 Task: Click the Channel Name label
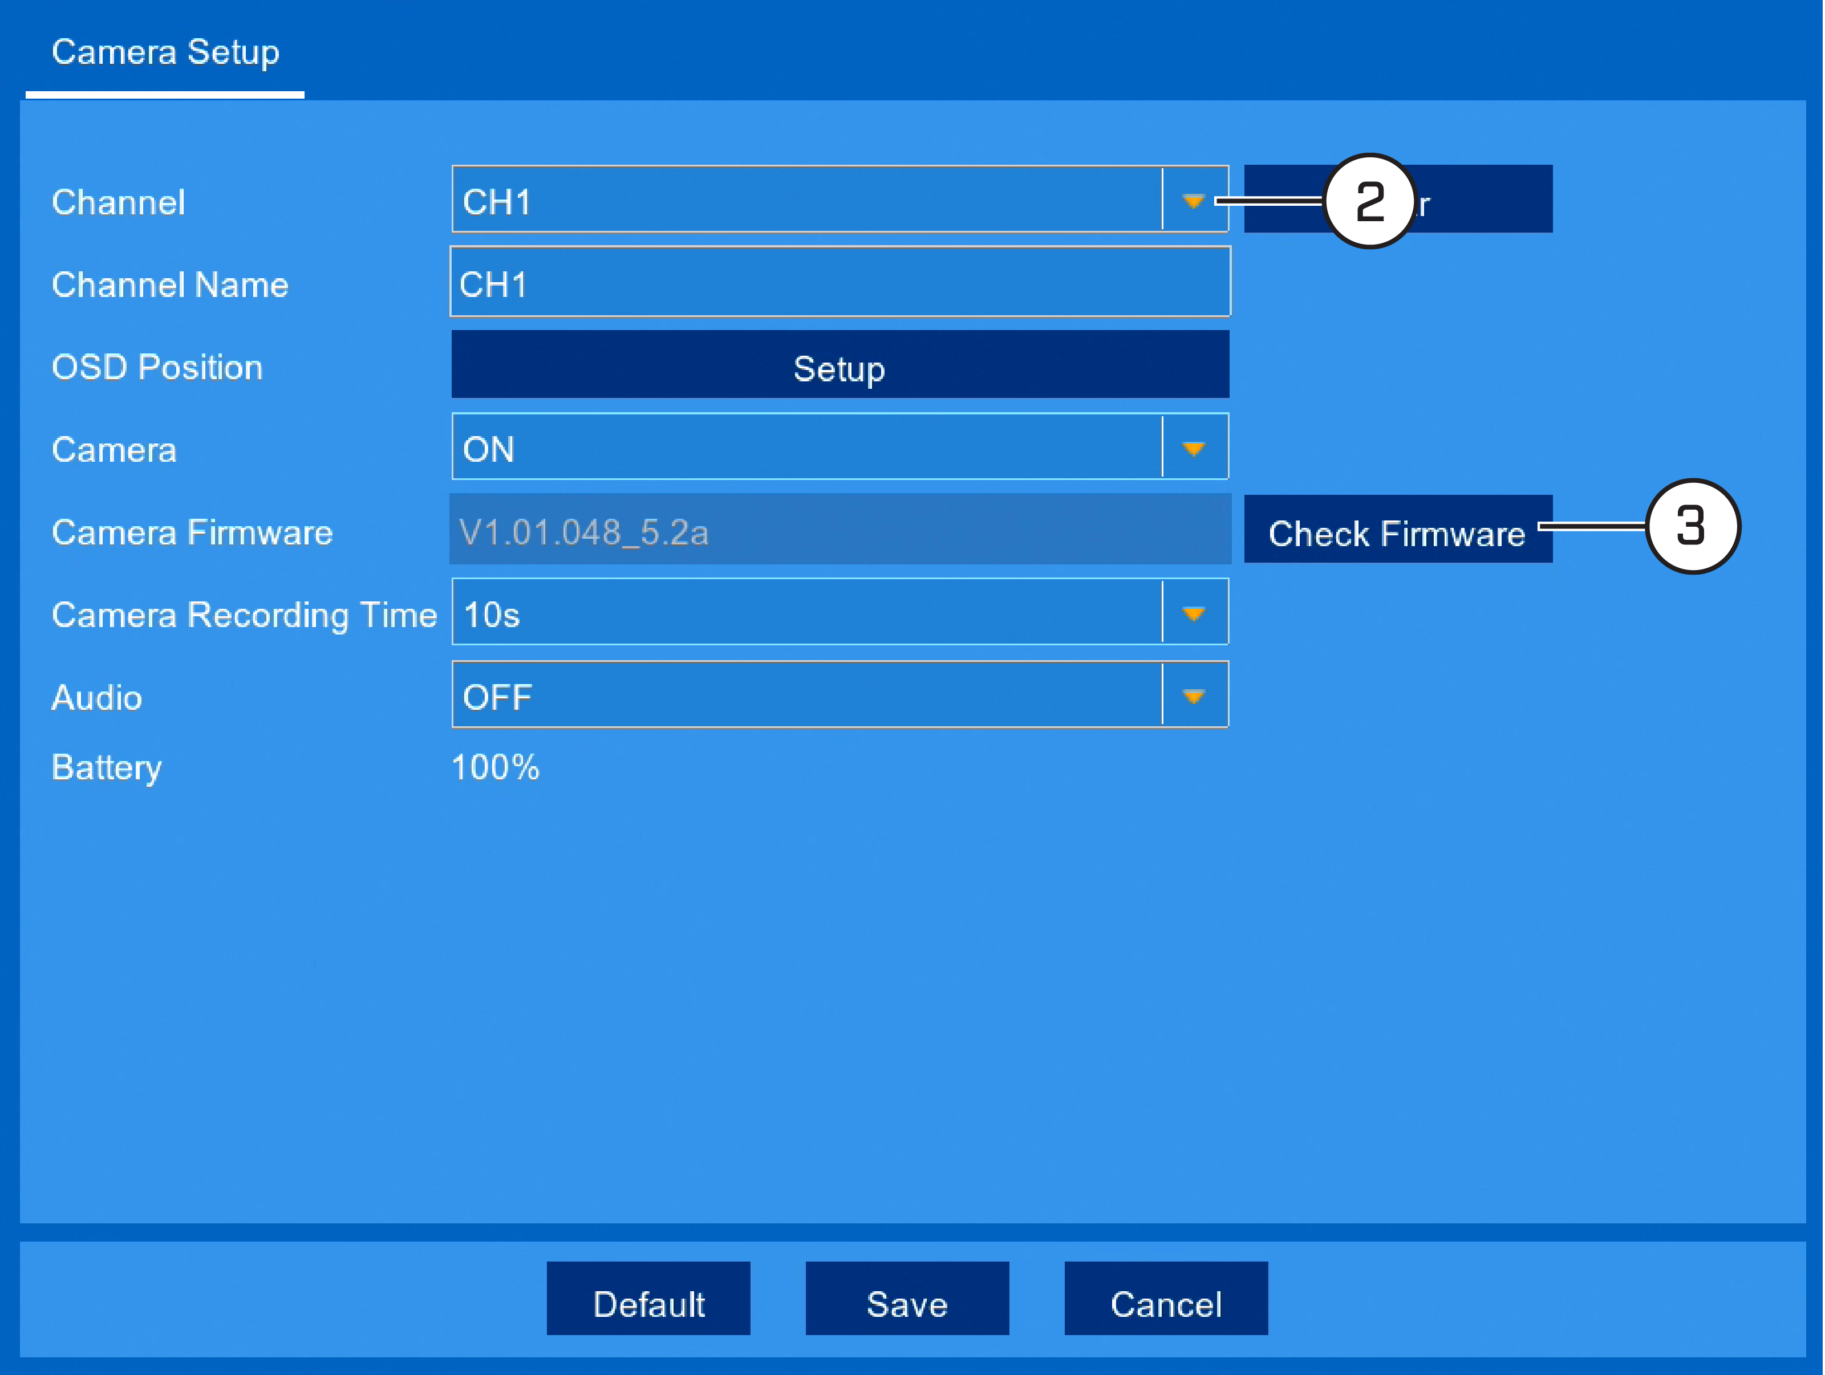click(x=170, y=286)
